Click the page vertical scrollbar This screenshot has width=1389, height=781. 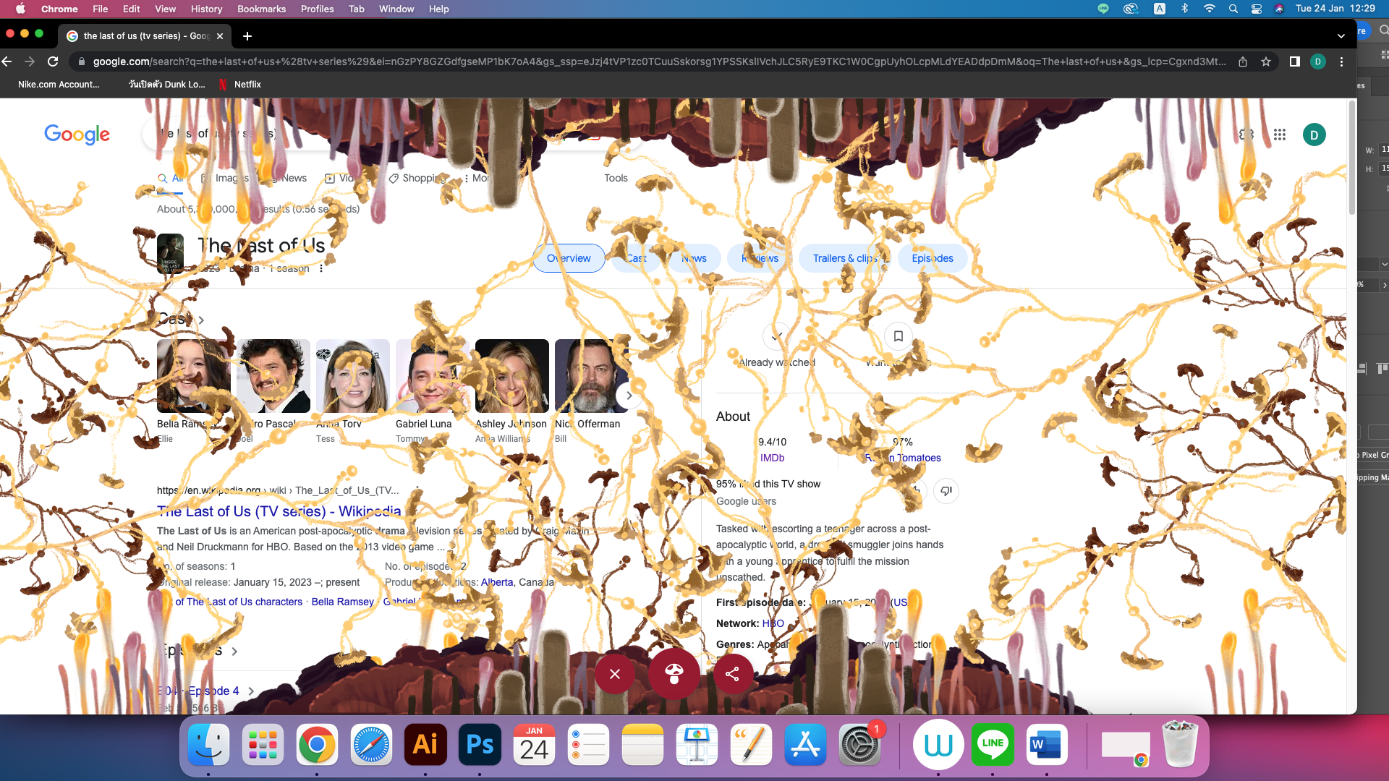pyautogui.click(x=1351, y=159)
